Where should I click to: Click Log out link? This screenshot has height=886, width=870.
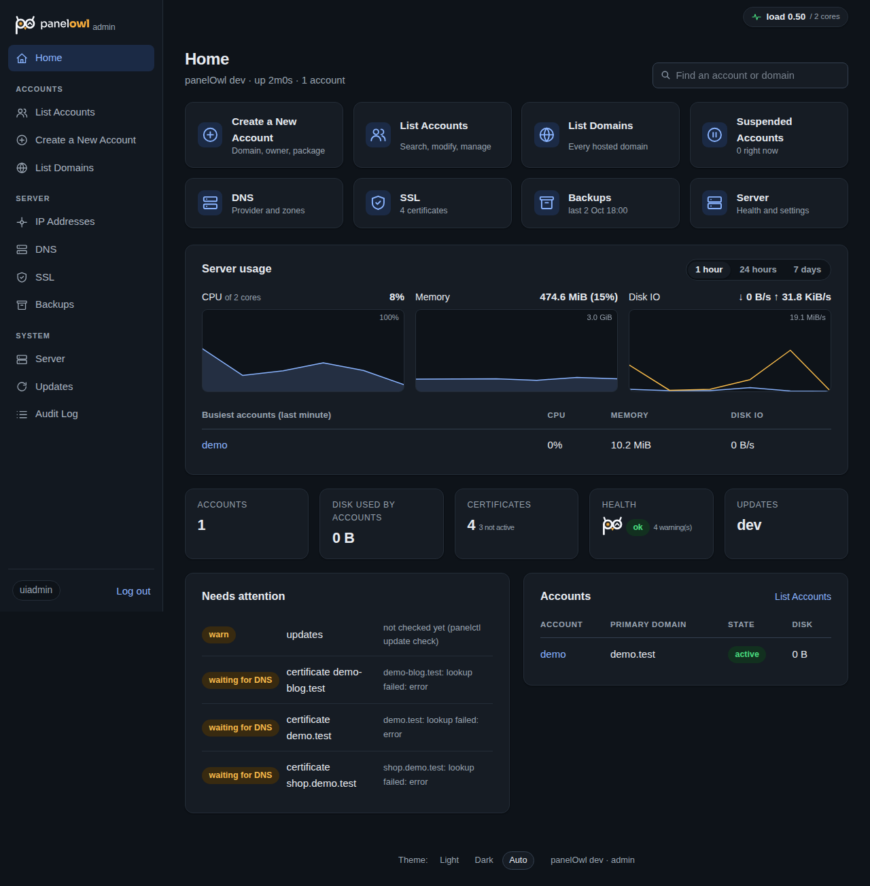[133, 591]
